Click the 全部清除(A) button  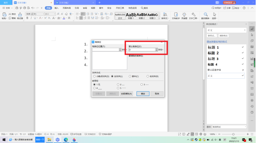coord(126,94)
